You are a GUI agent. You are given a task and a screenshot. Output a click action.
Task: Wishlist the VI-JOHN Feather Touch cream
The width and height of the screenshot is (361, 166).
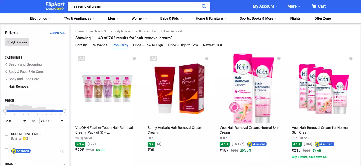134,59
